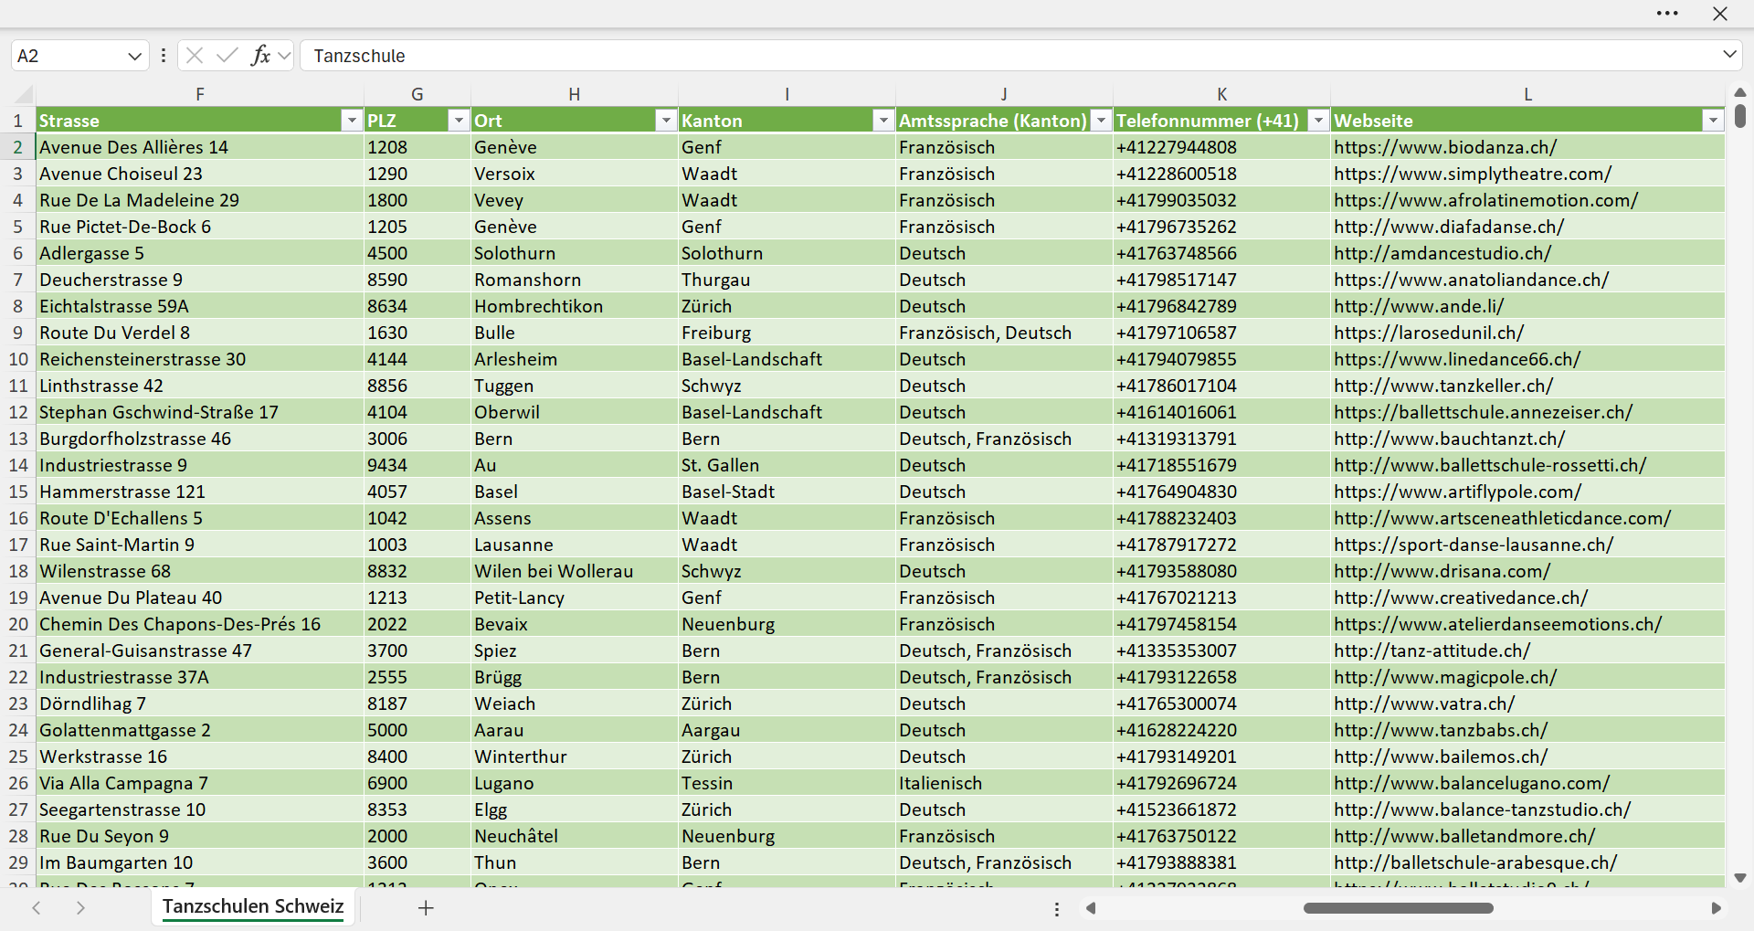The height and width of the screenshot is (931, 1754).
Task: Open link http://www.tanzkeller.ch/
Action: (1443, 386)
